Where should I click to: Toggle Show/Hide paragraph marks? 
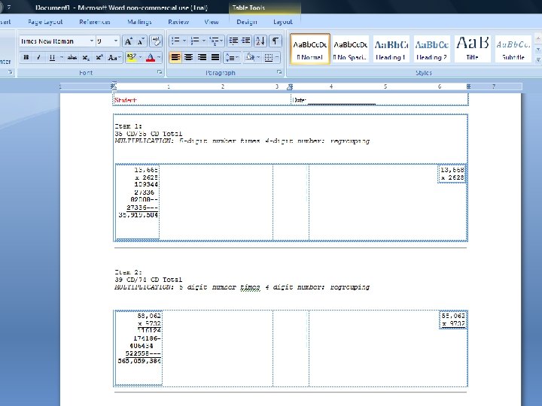point(276,41)
